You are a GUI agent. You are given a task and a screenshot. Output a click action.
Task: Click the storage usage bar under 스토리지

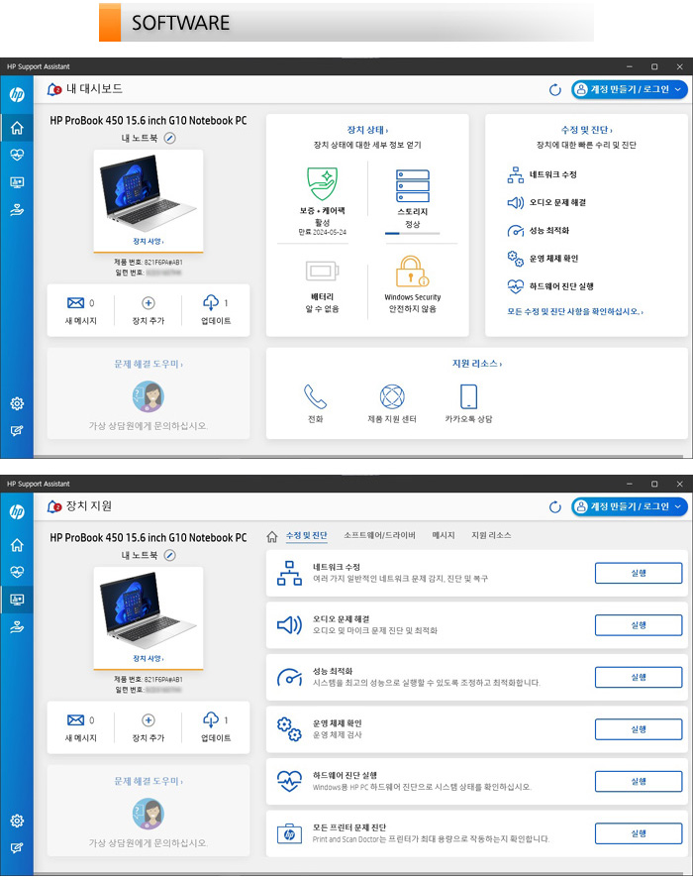[x=412, y=235]
